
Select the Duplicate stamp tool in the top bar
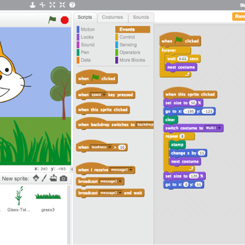32,5
